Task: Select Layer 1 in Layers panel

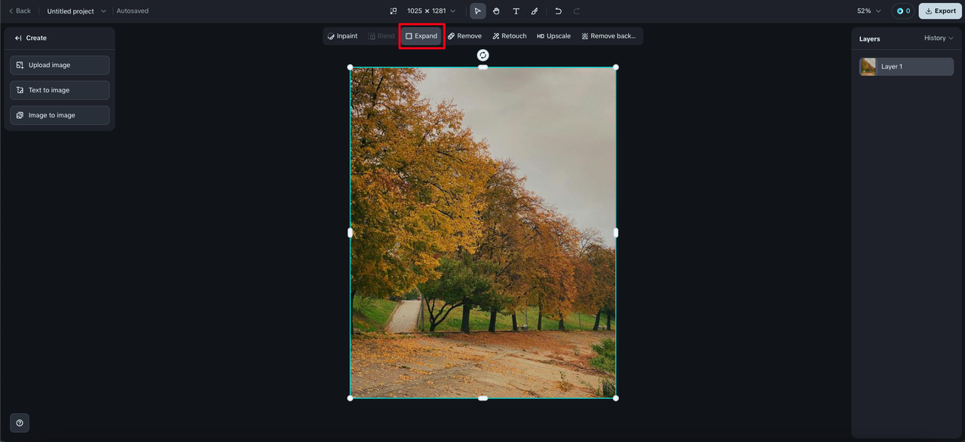Action: click(x=906, y=66)
